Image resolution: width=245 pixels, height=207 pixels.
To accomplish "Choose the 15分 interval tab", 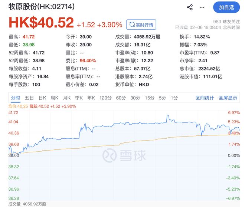I will (150, 98).
